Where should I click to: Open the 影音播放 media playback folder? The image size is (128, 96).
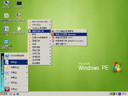point(40,63)
